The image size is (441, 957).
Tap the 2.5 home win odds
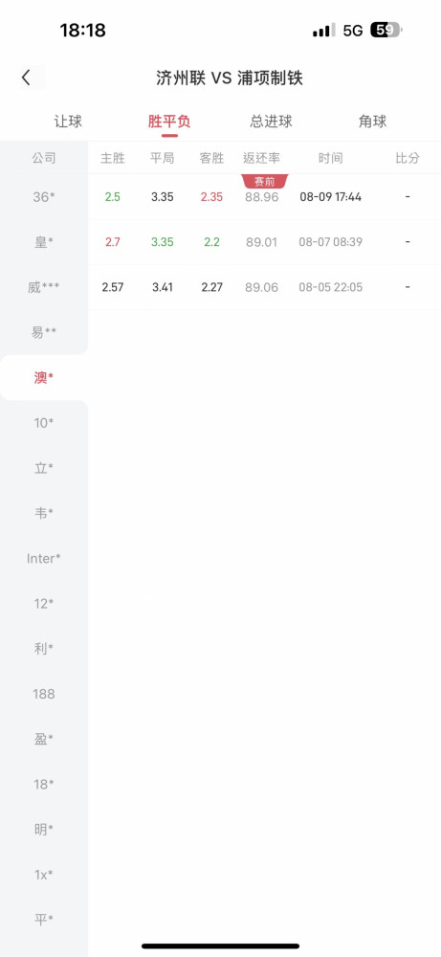point(113,197)
